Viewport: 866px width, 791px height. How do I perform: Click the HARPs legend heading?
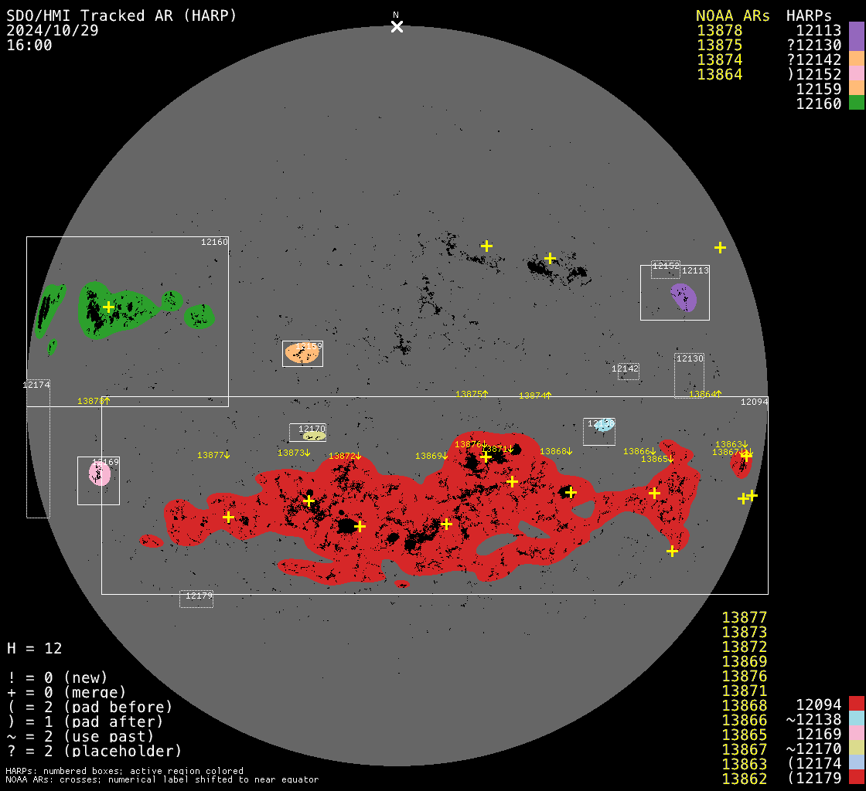(x=809, y=16)
